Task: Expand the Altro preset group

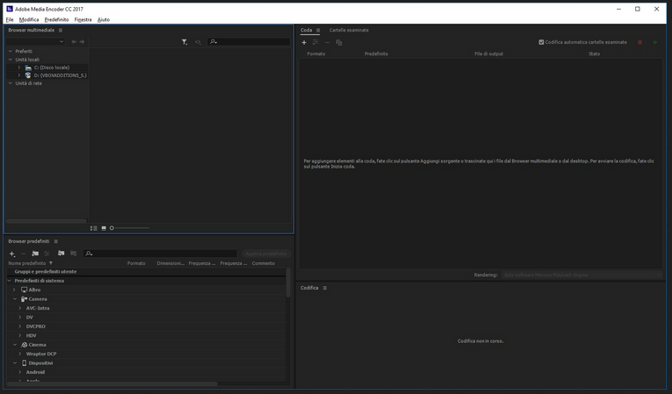Action: tap(14, 290)
